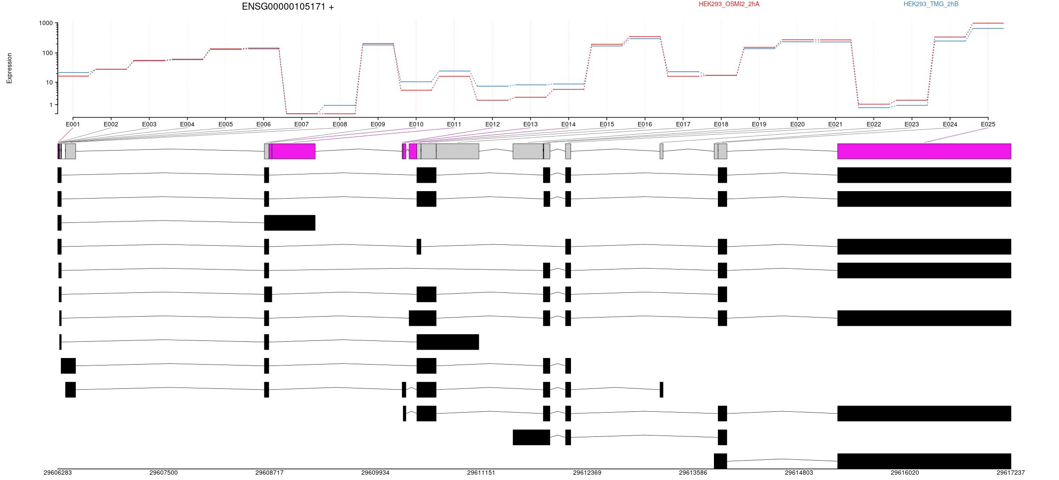
Task: Select exon bin label E025
Action: tap(988, 124)
